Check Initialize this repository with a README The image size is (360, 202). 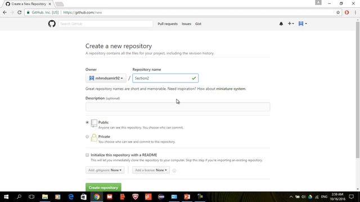(87, 155)
